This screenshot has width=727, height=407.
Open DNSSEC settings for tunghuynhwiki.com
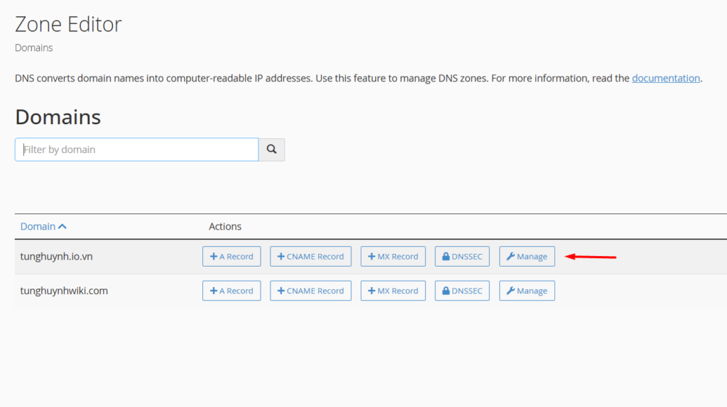click(461, 291)
